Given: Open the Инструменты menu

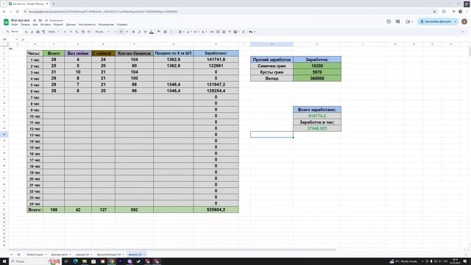Looking at the screenshot, I should (87, 24).
